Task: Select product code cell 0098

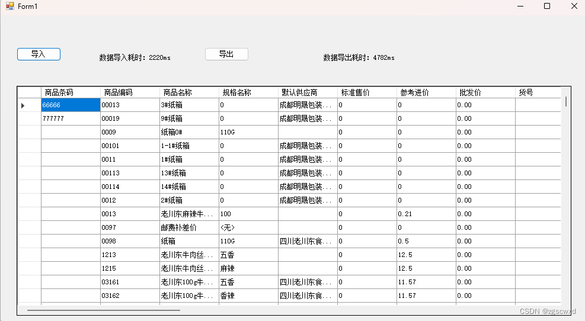Action: [x=130, y=241]
